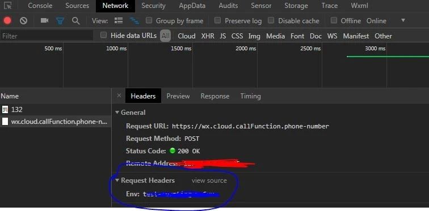Show the Headers detail tab

click(x=143, y=96)
